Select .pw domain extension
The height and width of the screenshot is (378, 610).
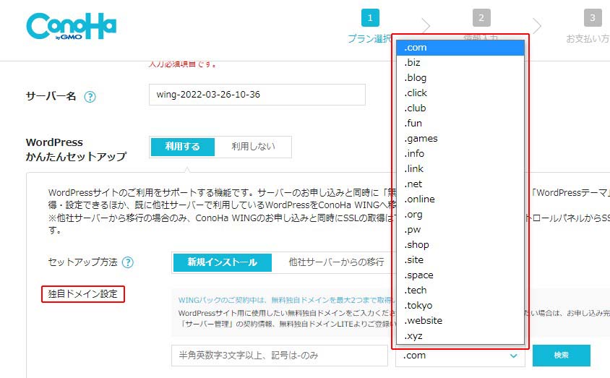[x=460, y=229]
